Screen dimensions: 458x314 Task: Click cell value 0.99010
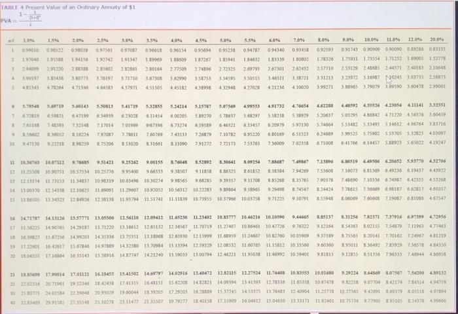click(30, 50)
